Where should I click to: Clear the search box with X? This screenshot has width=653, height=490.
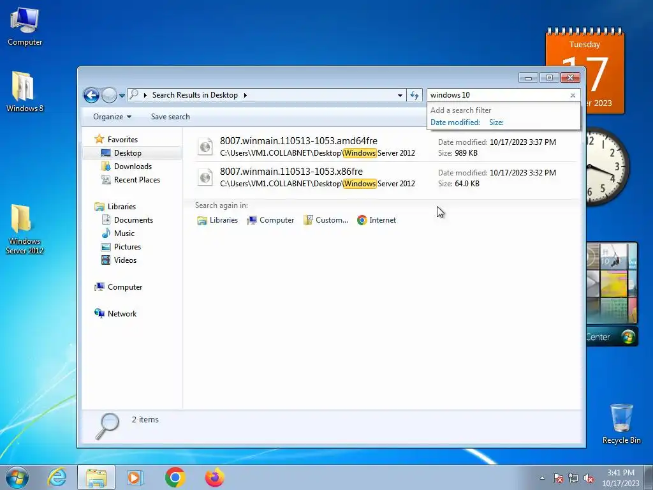tap(573, 96)
